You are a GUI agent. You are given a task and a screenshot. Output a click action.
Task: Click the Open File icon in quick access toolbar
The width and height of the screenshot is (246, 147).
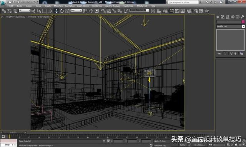(x=14, y=2)
